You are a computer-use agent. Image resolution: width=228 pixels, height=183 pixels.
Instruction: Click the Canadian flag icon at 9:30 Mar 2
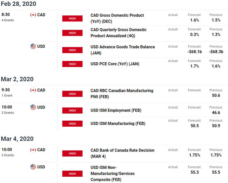click(33, 90)
